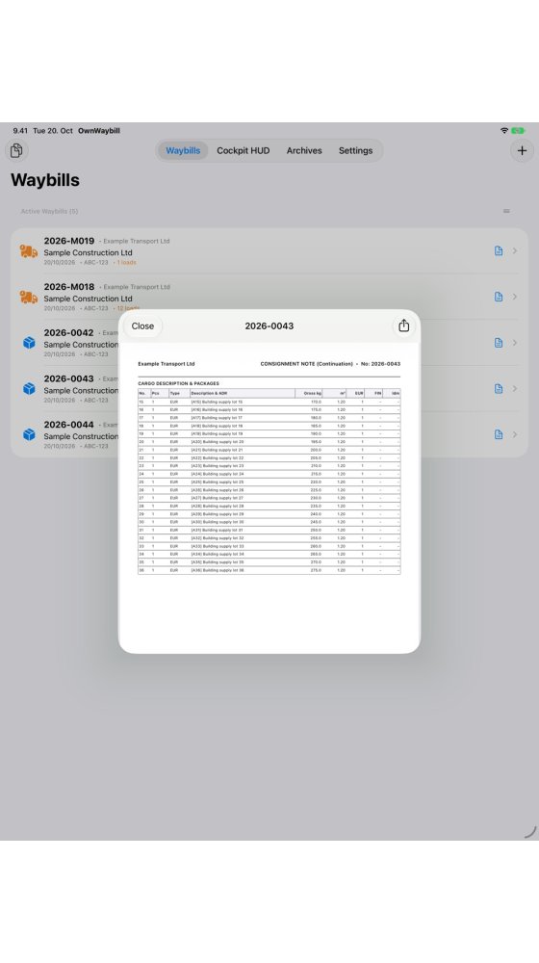Click the 'Description & ADR' column header
Image resolution: width=539 pixels, height=963 pixels.
(x=209, y=393)
